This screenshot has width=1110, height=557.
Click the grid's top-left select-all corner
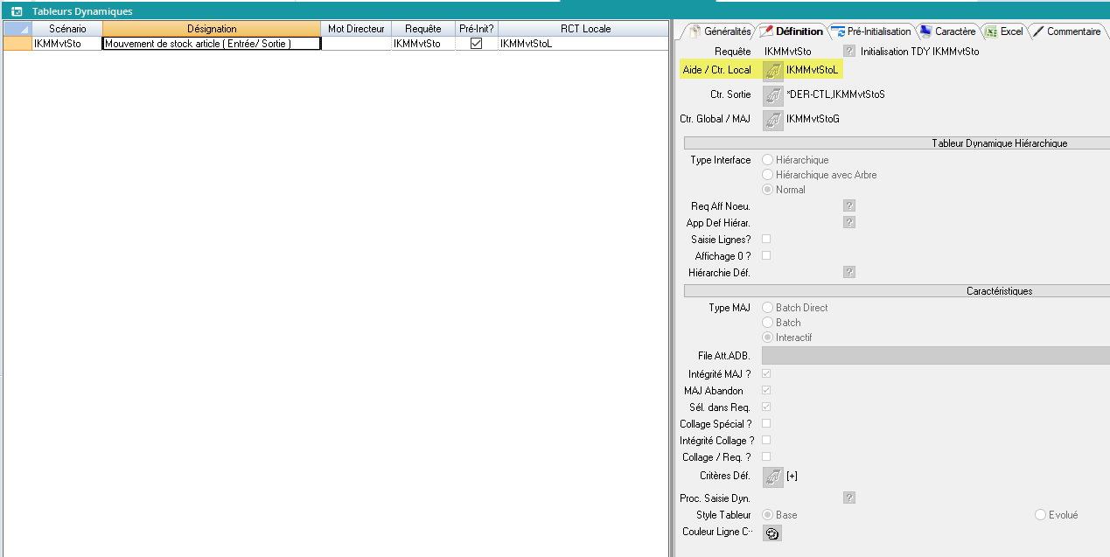click(x=17, y=29)
